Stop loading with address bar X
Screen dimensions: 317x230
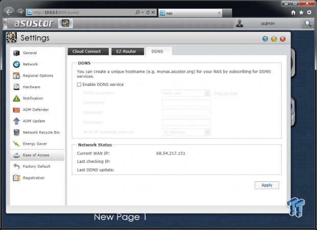coord(153,12)
